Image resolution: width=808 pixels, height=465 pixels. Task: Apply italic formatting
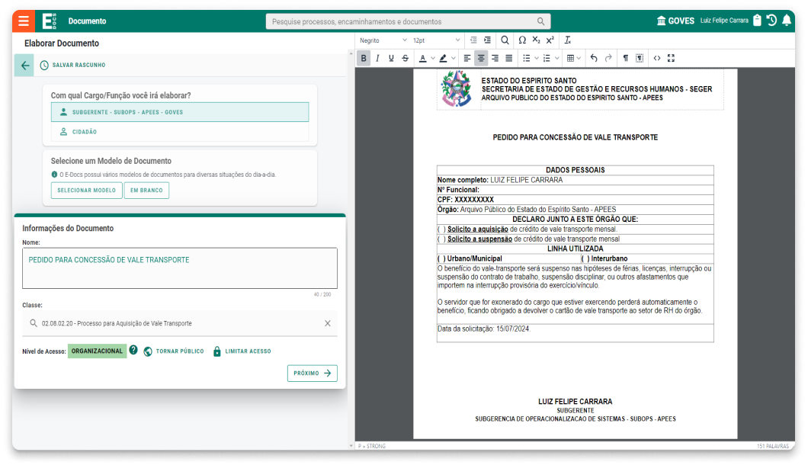[x=378, y=58]
